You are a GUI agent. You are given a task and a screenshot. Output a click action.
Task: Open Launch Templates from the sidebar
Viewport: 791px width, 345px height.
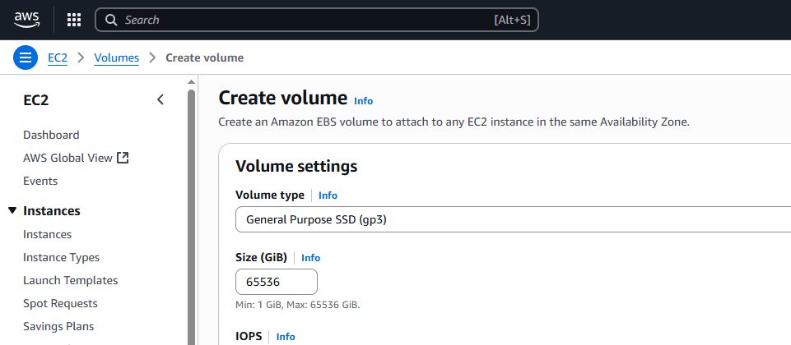pyautogui.click(x=70, y=280)
